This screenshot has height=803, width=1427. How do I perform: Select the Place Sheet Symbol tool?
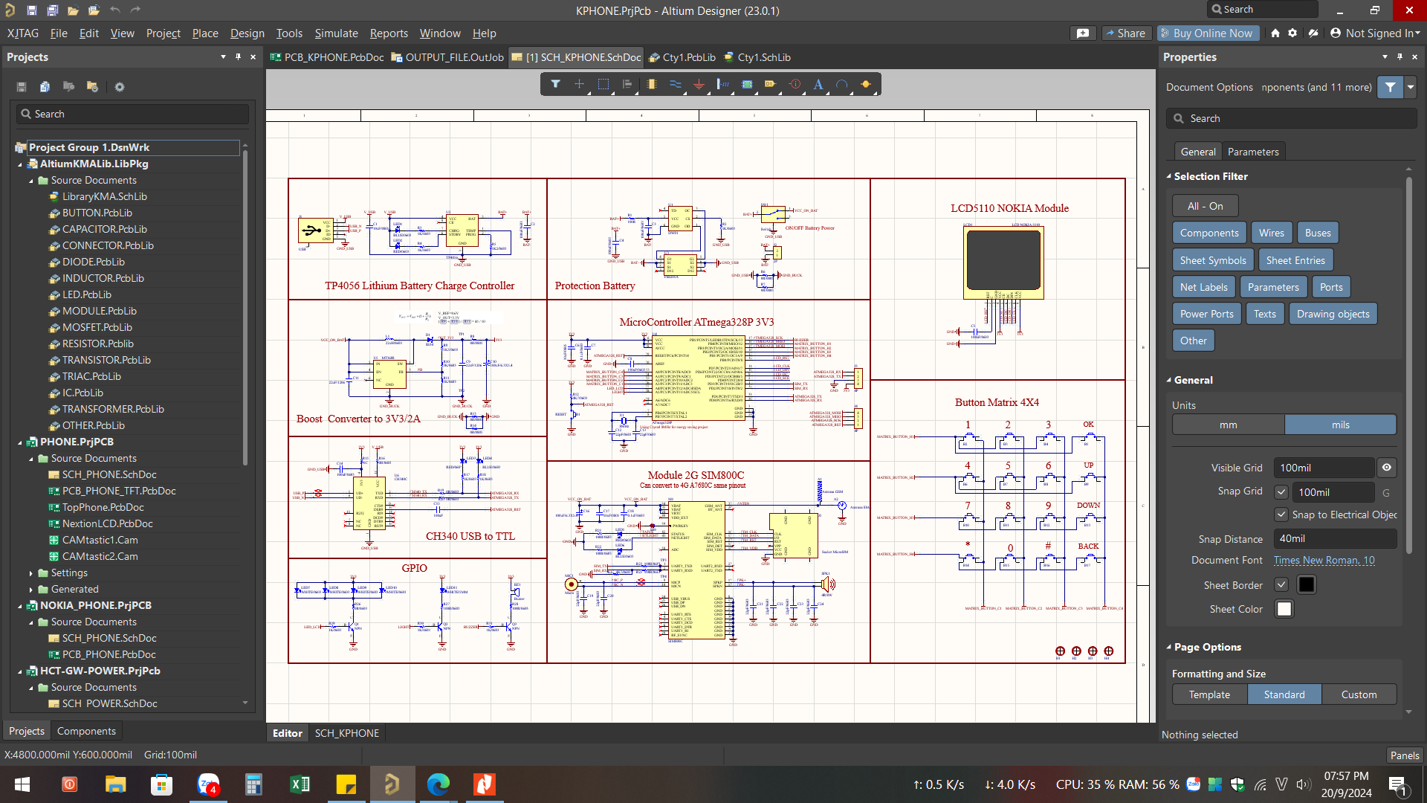pyautogui.click(x=747, y=84)
